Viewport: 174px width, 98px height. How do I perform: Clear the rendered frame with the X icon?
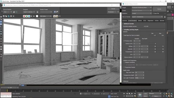coord(13,16)
